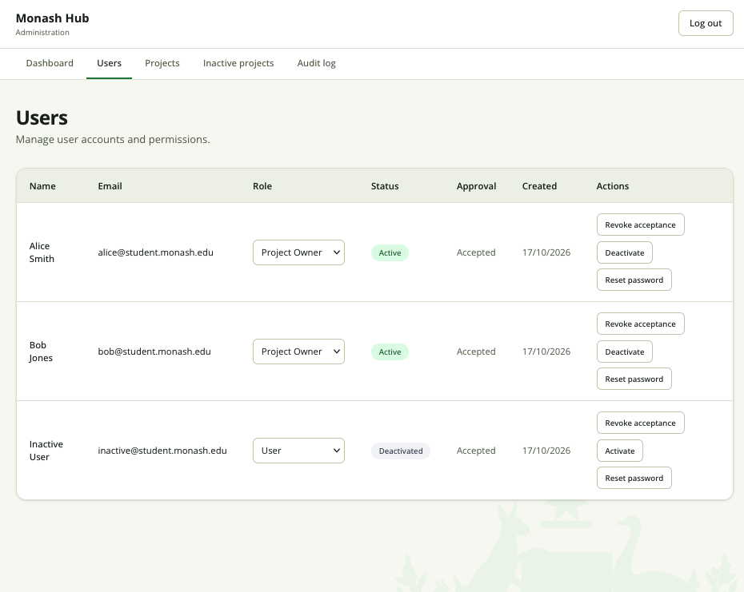
Task: Click the Status column header
Action: [385, 186]
